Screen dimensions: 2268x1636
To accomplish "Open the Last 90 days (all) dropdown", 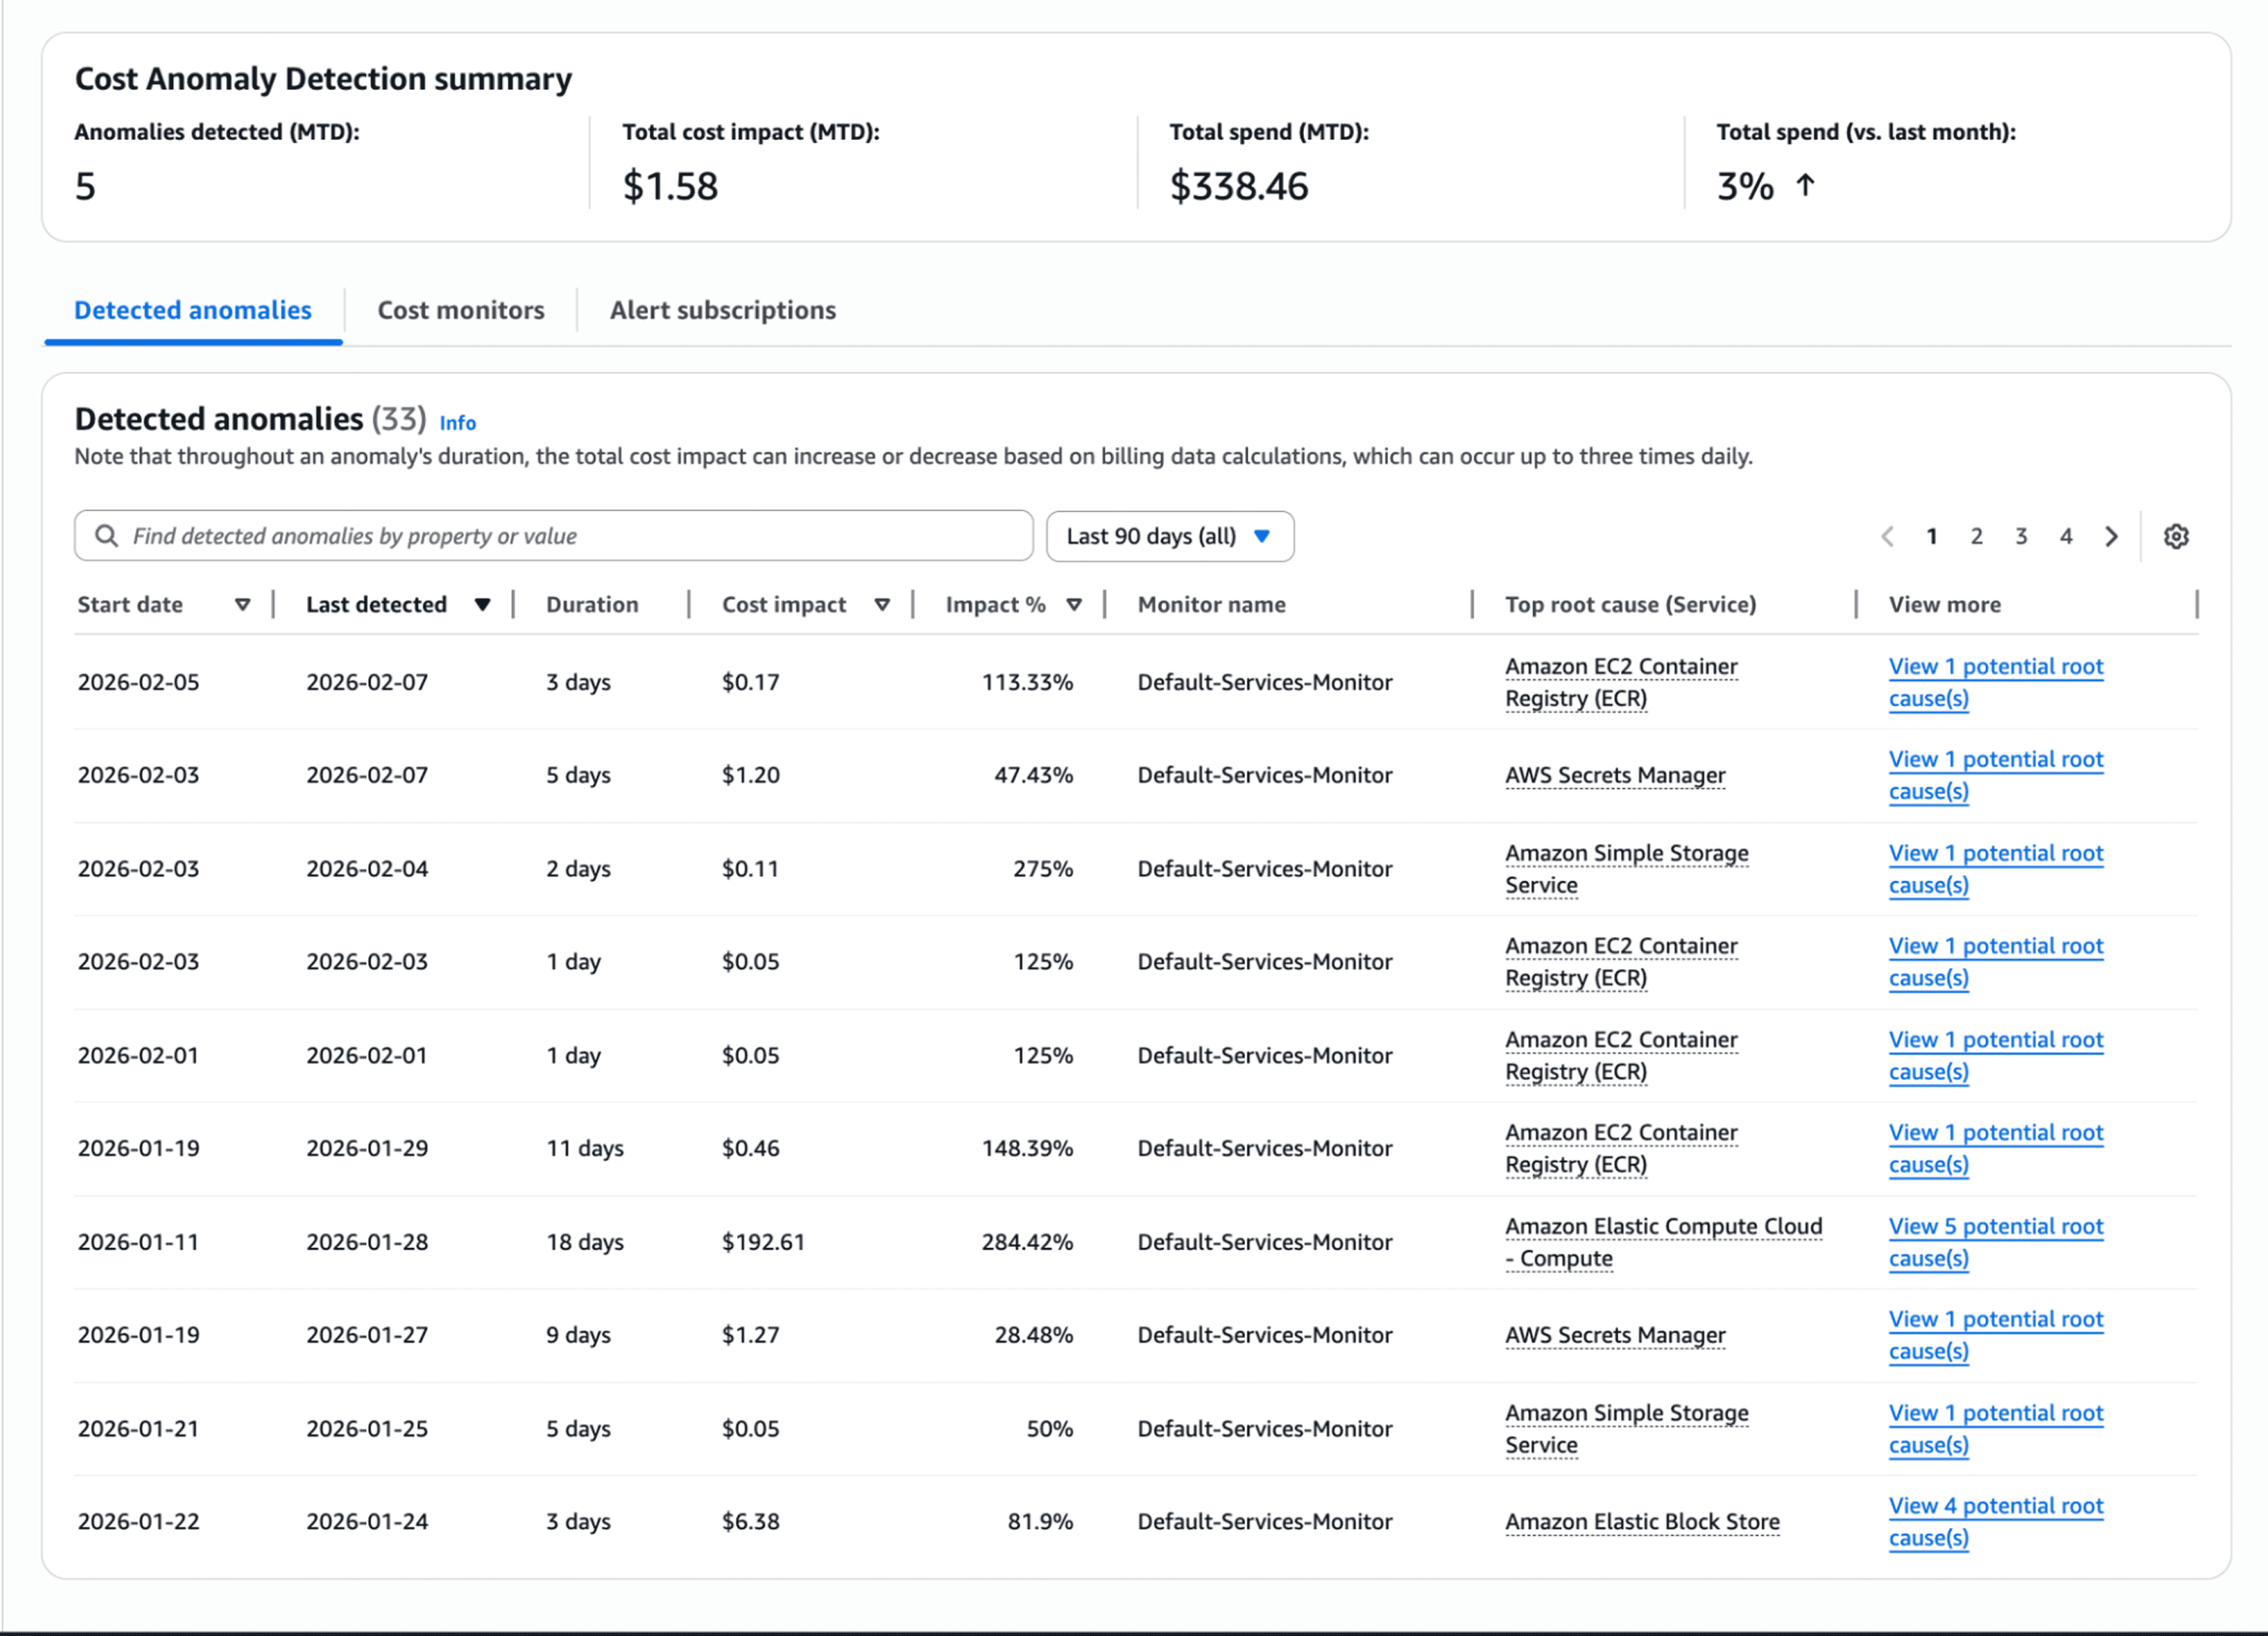I will (1169, 536).
